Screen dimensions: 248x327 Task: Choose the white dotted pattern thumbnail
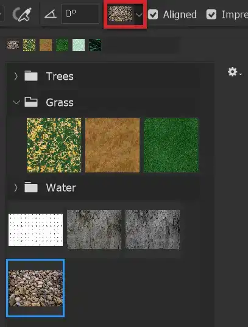[x=35, y=230]
